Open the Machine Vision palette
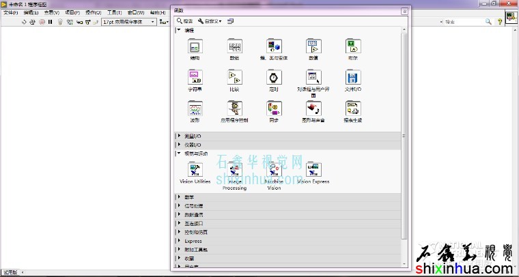This screenshot has width=519, height=277. (x=274, y=169)
